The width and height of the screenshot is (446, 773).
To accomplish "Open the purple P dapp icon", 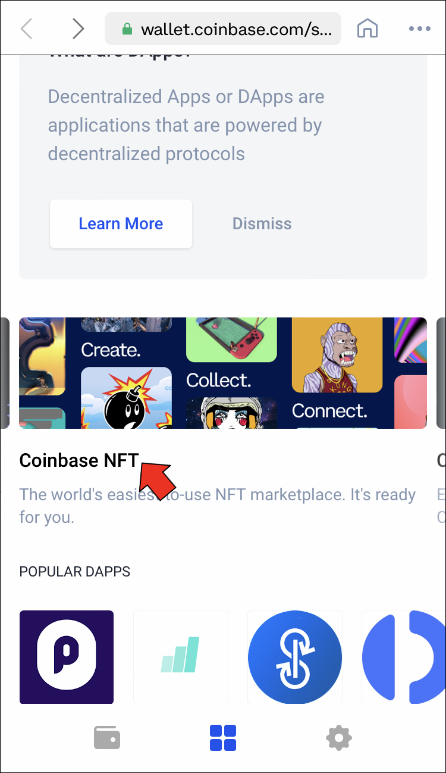I will coord(67,657).
